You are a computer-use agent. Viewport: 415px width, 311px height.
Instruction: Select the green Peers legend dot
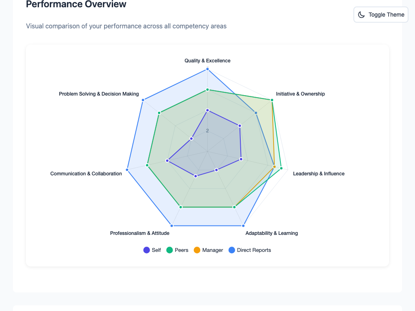tap(170, 250)
